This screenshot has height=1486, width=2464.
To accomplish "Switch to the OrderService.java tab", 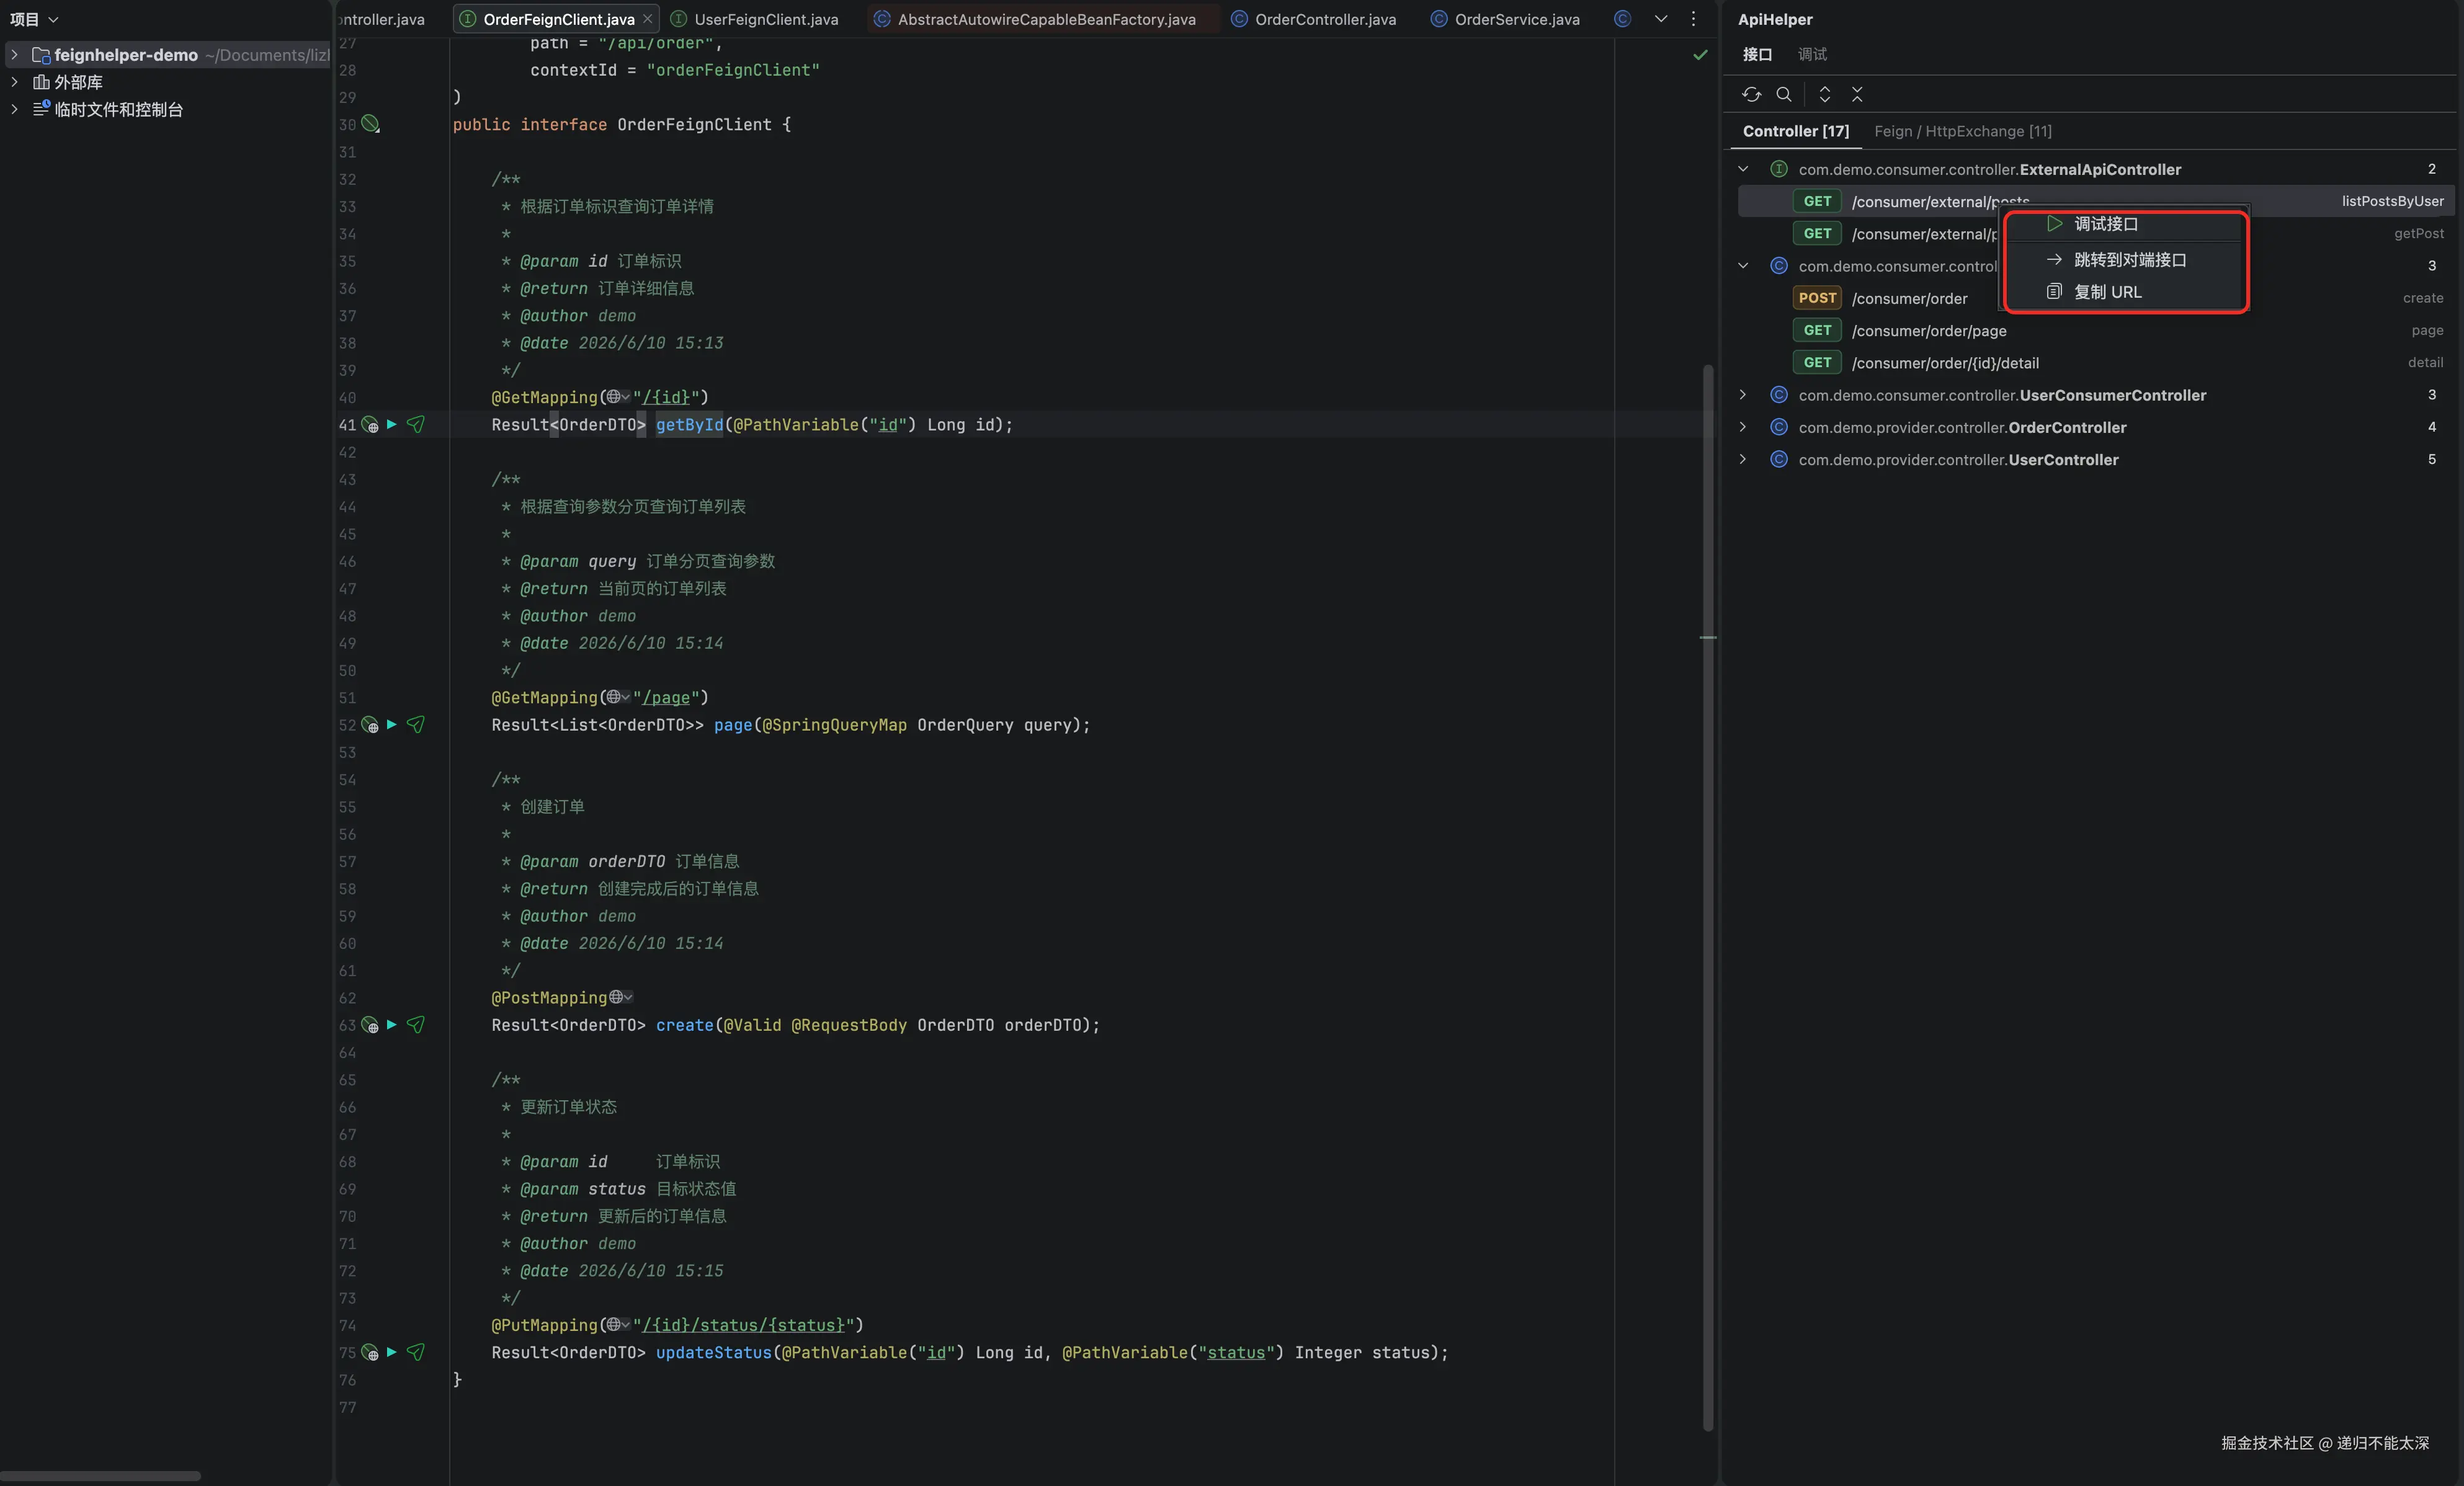I will coord(1505,19).
